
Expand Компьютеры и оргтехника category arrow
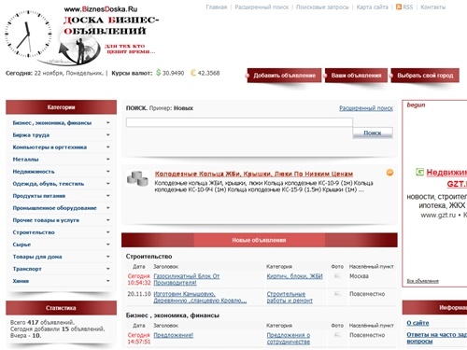[x=107, y=147]
